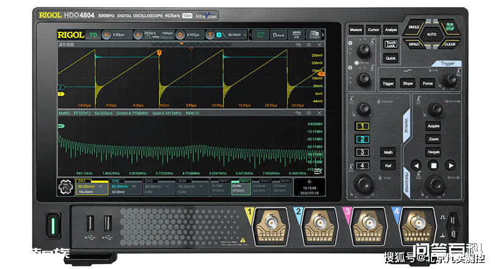This screenshot has height=269, width=495.
Task: Tap touch-gesture icon in the FFT window header
Action: 298,113
